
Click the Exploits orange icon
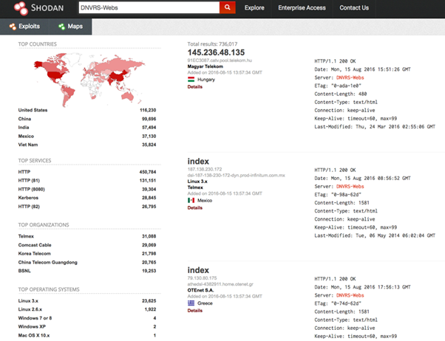coord(13,27)
